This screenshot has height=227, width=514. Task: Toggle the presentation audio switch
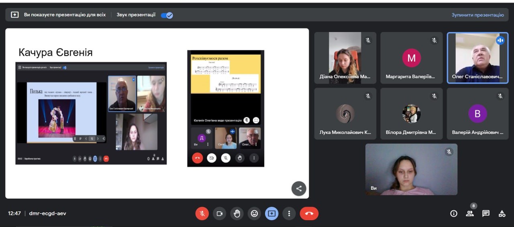click(x=167, y=15)
